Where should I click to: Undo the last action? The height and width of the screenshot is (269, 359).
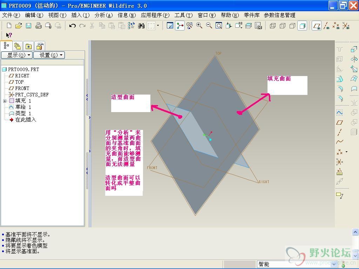[x=73, y=26]
